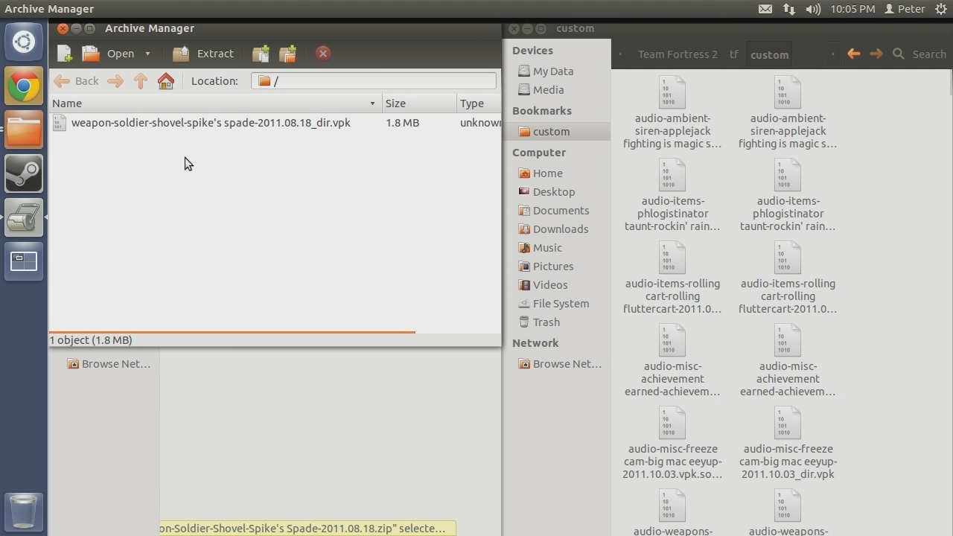
Task: Open the system settings gear menu
Action: coord(940,9)
